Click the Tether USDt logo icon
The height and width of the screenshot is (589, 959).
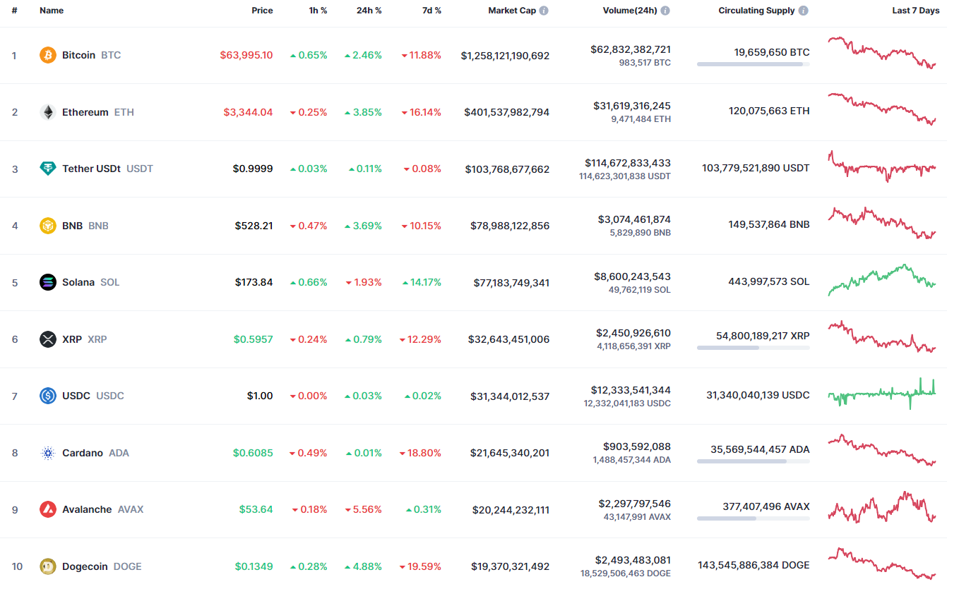tap(48, 169)
